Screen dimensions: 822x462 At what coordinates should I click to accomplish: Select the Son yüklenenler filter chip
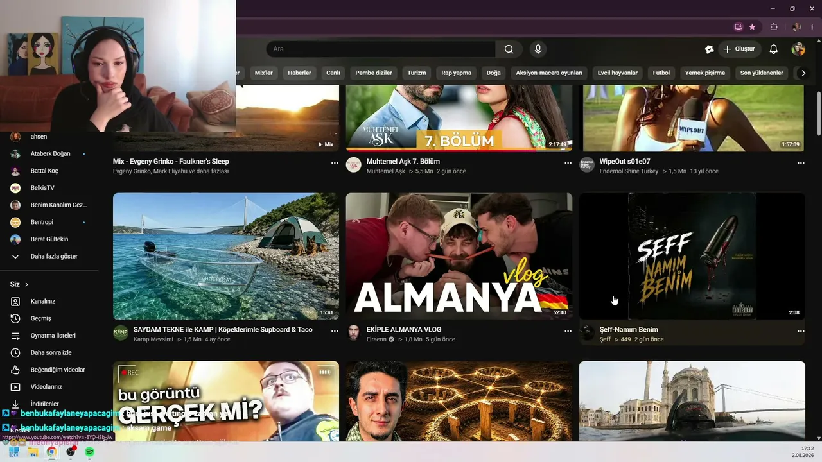click(x=762, y=73)
